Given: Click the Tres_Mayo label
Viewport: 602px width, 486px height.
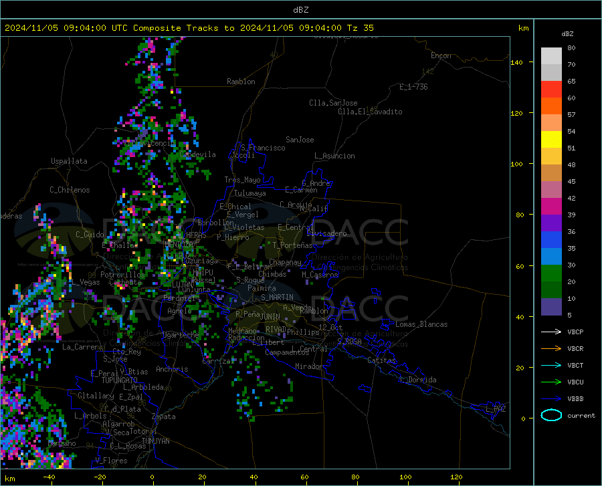Looking at the screenshot, I should tap(242, 180).
